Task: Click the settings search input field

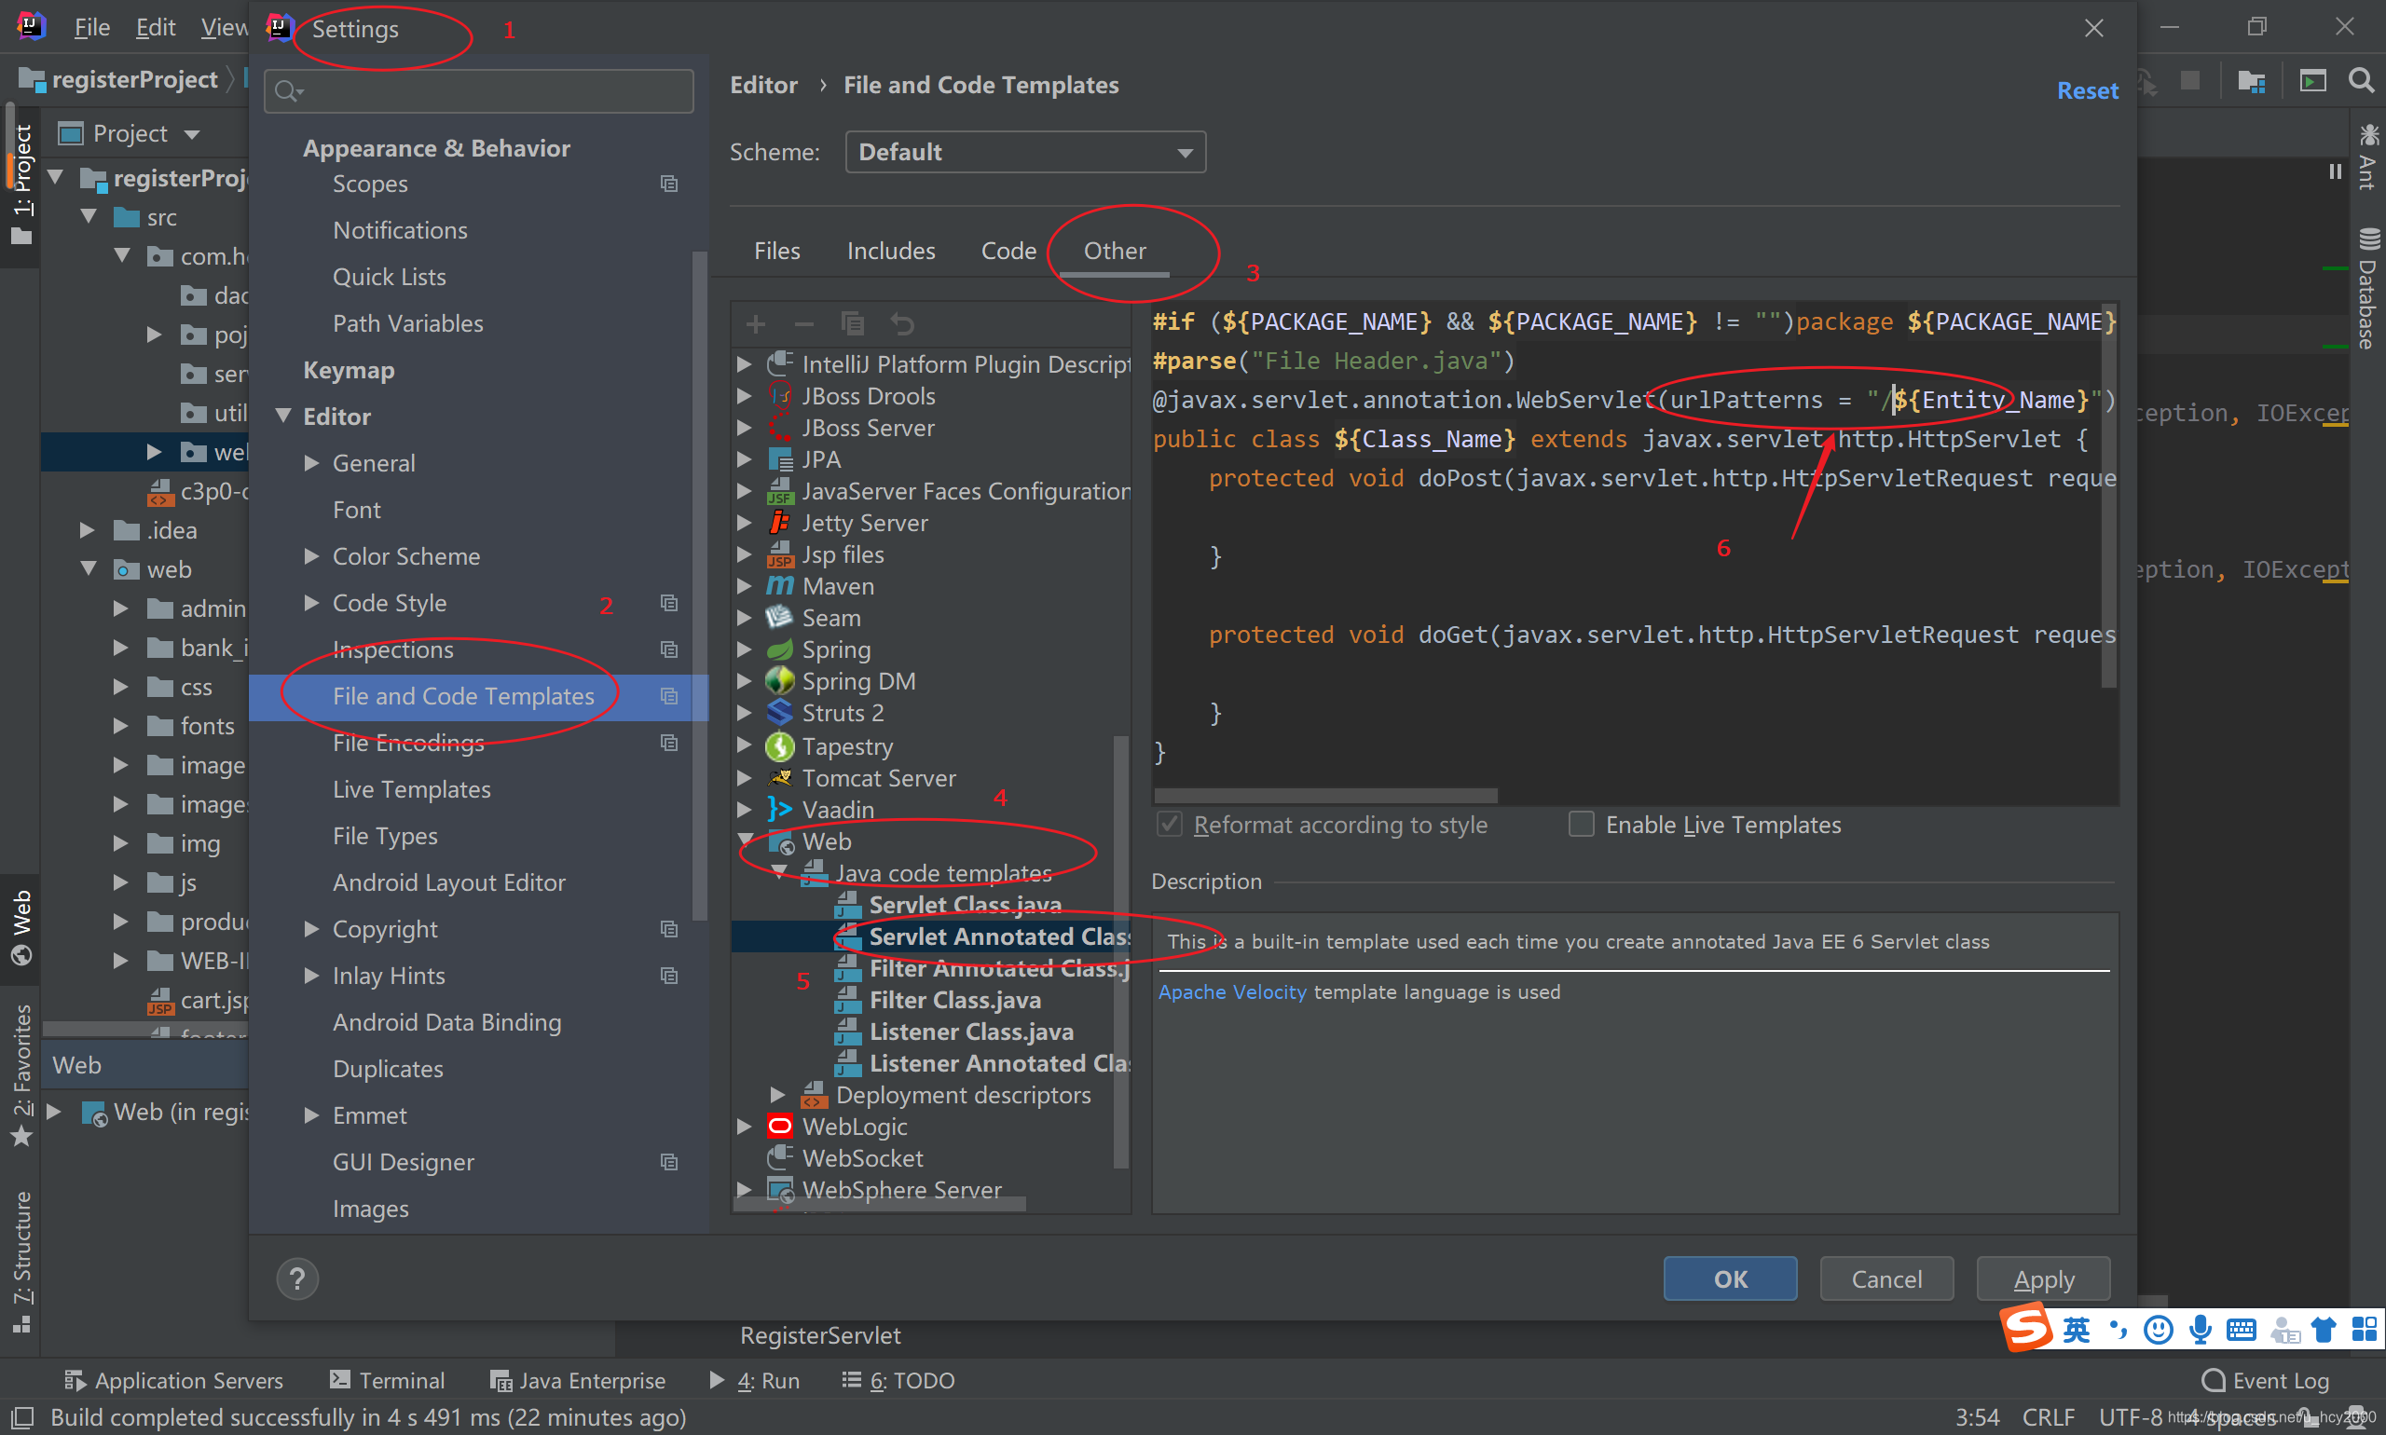Action: pyautogui.click(x=479, y=91)
